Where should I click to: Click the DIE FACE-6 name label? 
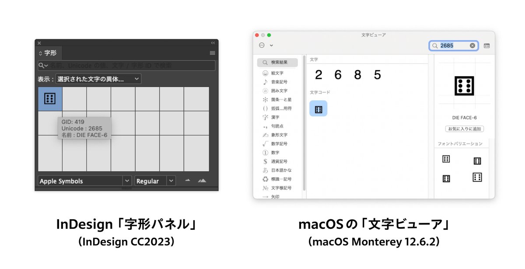pos(465,118)
